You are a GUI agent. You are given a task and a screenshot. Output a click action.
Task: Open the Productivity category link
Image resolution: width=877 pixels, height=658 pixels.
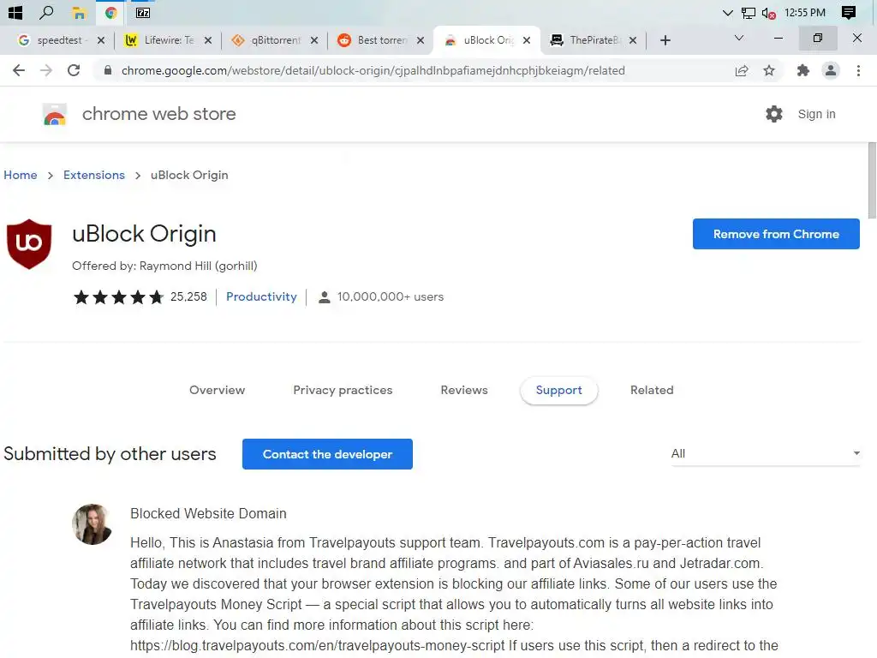click(261, 296)
